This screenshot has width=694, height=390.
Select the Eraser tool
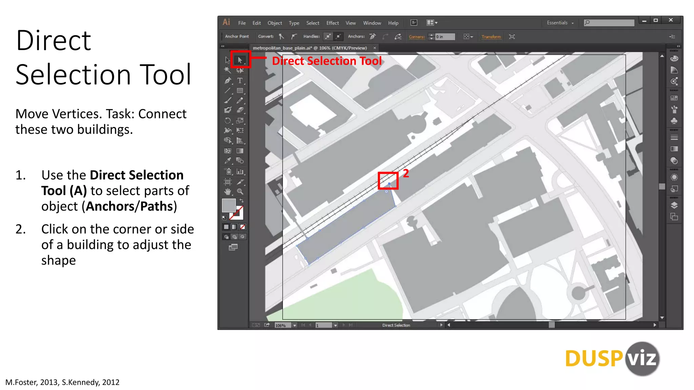pyautogui.click(x=240, y=110)
